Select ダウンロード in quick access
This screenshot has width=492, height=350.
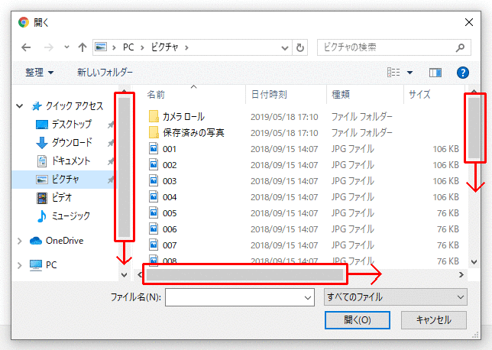72,142
